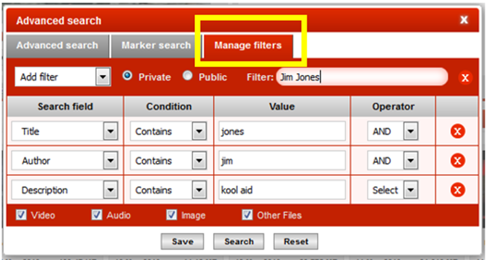The image size is (486, 260).
Task: Uncheck the Image checkbox
Action: click(172, 215)
